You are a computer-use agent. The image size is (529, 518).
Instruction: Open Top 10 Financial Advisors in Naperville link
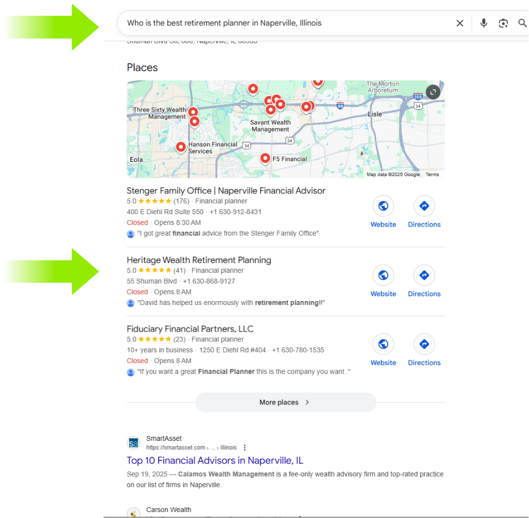point(215,460)
